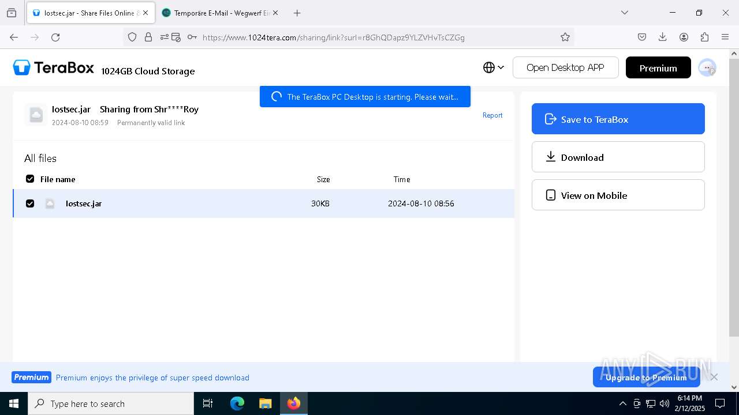Click the 2024-08-10 08:56 time cell
This screenshot has width=739, height=415.
[421, 203]
